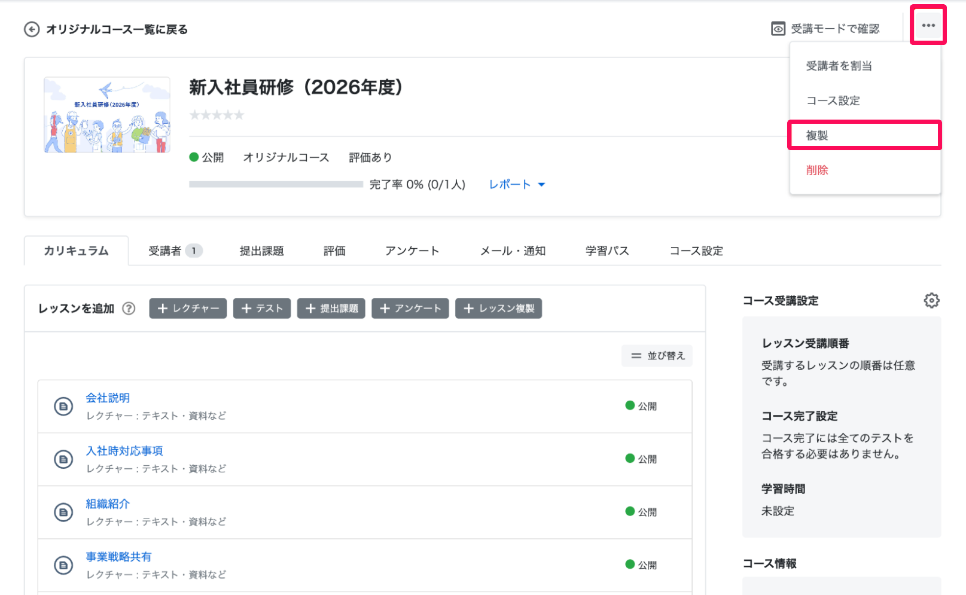
Task: Open the 入社時対応事項 lesson link
Action: (x=124, y=451)
